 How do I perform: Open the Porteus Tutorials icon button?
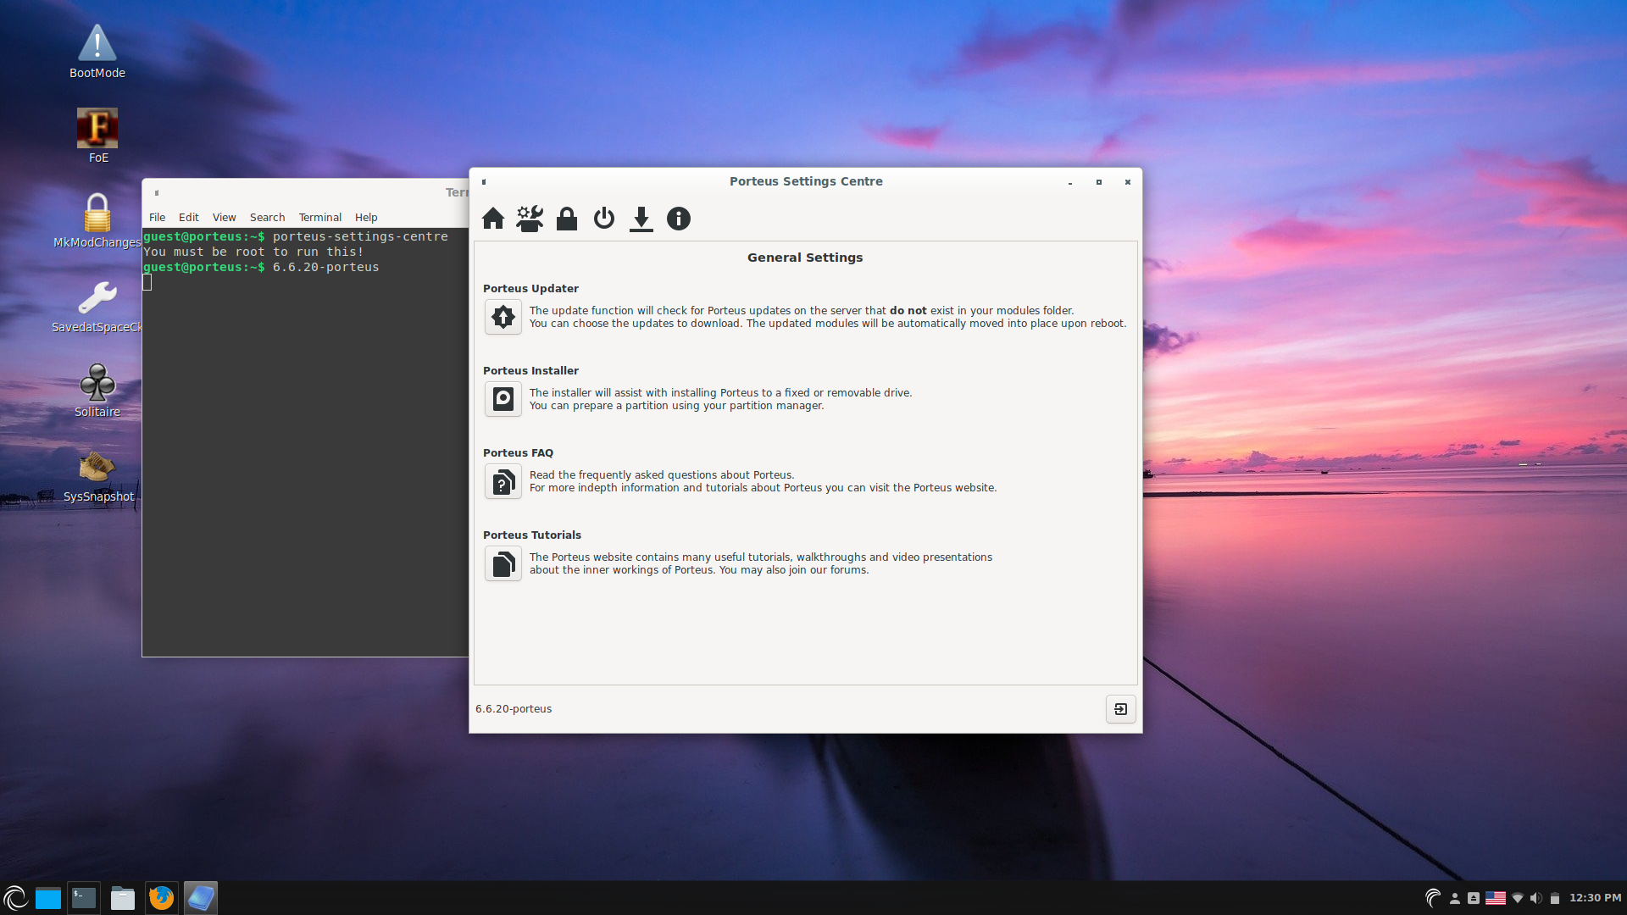click(x=503, y=563)
